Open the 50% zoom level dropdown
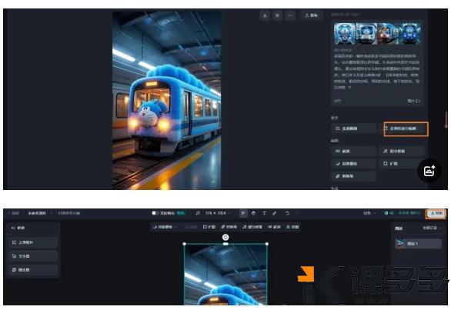 [369, 213]
